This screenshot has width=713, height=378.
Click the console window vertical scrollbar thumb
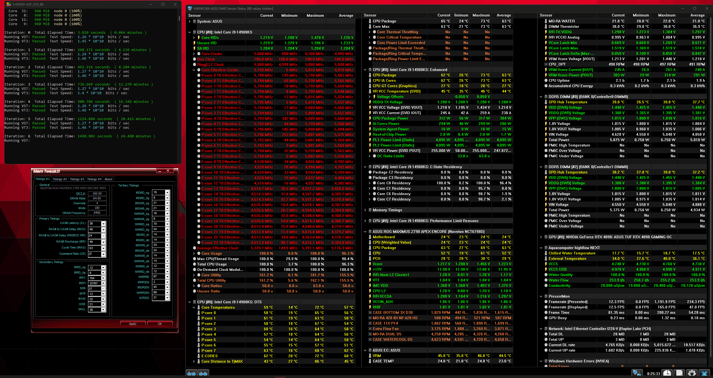coord(179,19)
